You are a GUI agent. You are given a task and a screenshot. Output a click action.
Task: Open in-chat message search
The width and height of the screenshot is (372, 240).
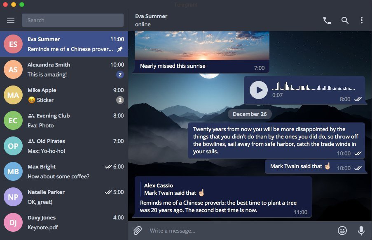click(345, 20)
